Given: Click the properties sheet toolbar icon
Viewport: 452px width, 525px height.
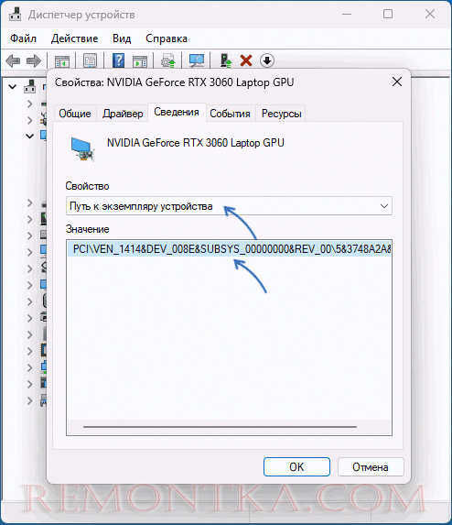Looking at the screenshot, I should click(x=90, y=61).
